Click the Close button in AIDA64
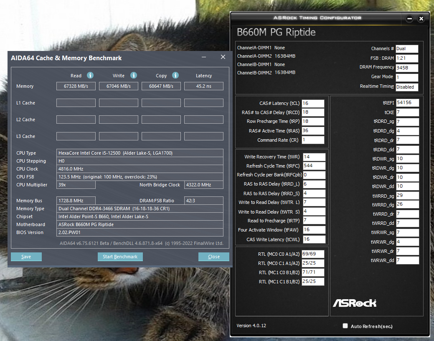 [x=213, y=257]
